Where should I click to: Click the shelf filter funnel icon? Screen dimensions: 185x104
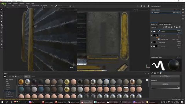tap(19, 77)
